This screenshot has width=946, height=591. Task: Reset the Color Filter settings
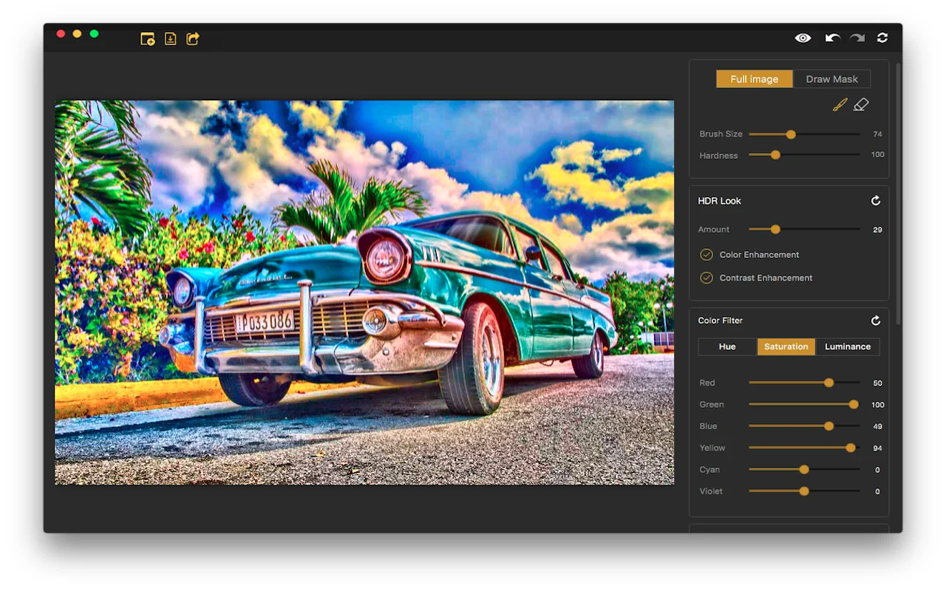point(876,321)
